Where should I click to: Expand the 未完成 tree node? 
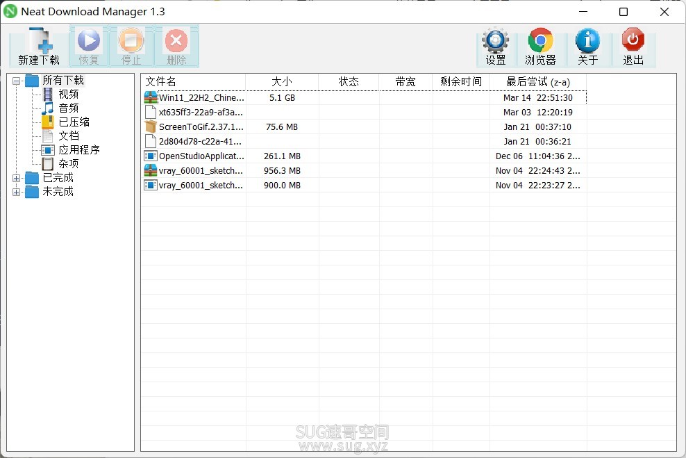[16, 193]
